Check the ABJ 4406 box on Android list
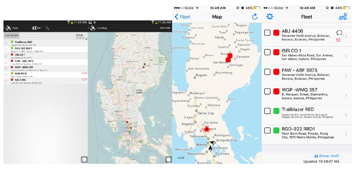Screen dimensions: 357x174 click(x=6, y=80)
